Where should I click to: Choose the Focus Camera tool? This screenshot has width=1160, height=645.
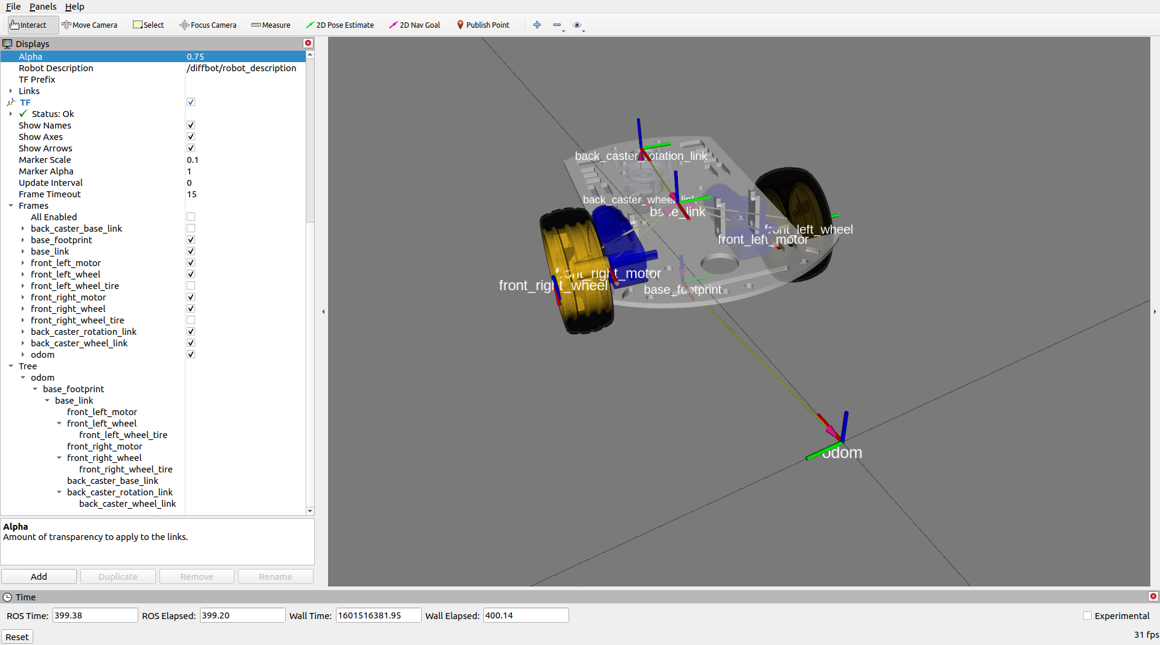[x=208, y=25]
